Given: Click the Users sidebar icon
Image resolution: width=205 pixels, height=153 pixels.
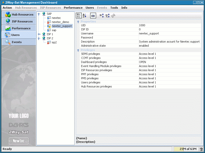Looking at the screenshot, I should point(7,35).
